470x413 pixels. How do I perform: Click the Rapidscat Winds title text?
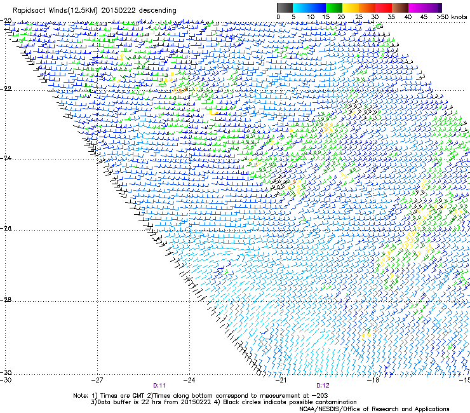pos(95,11)
